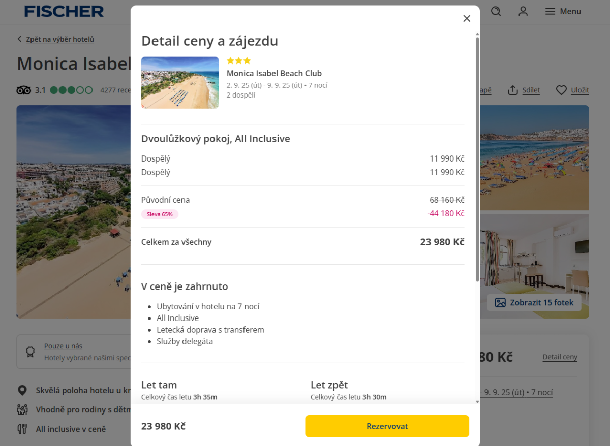Close the price detail dialog
610x446 pixels.
pyautogui.click(x=467, y=19)
